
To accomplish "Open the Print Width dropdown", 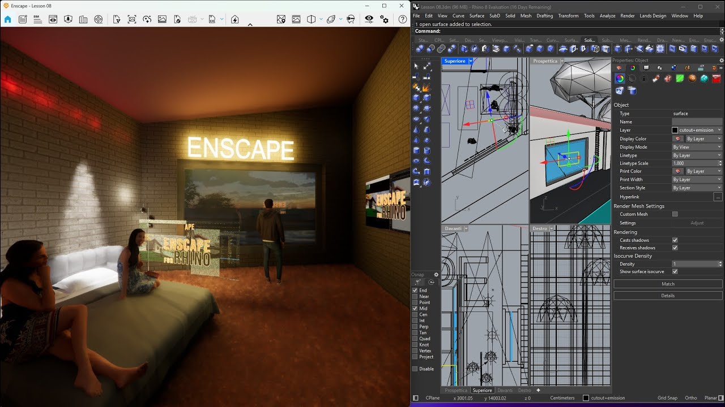I will (x=697, y=179).
